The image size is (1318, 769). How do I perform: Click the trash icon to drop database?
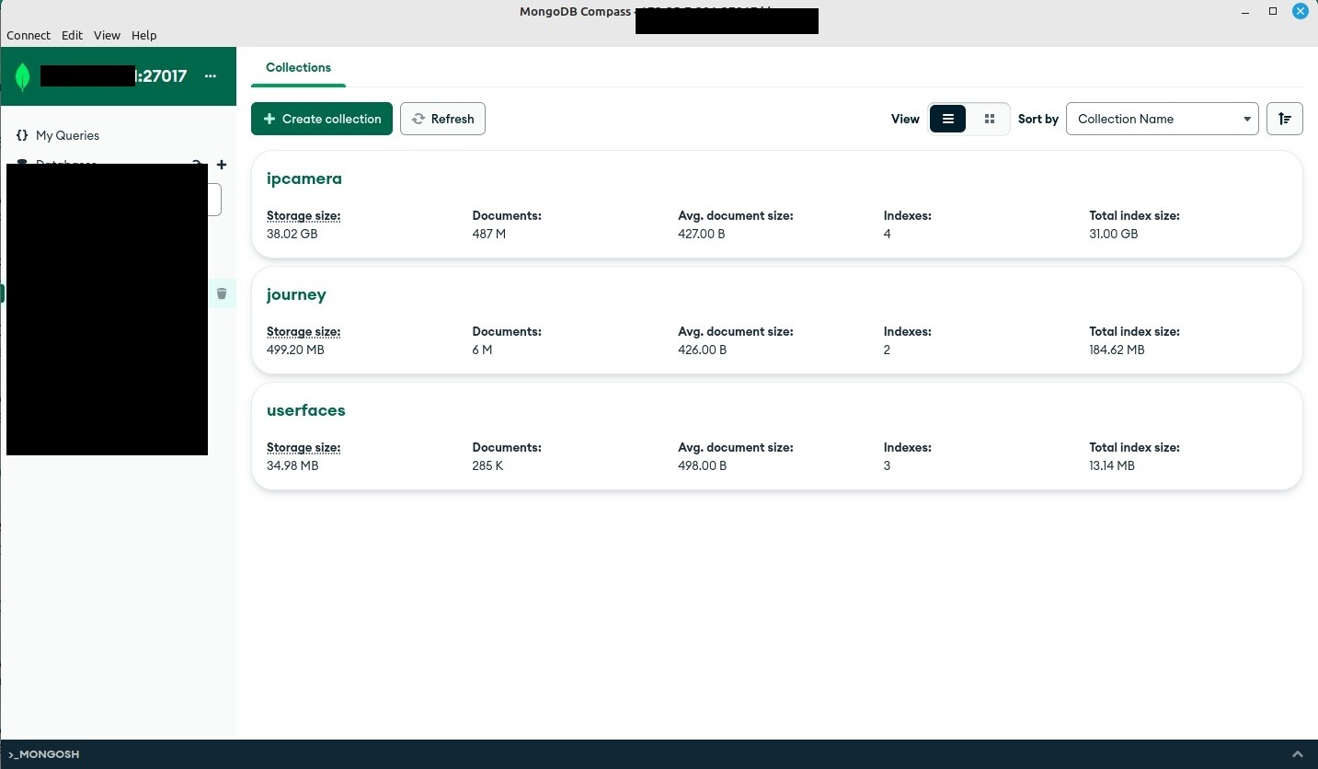coord(222,293)
